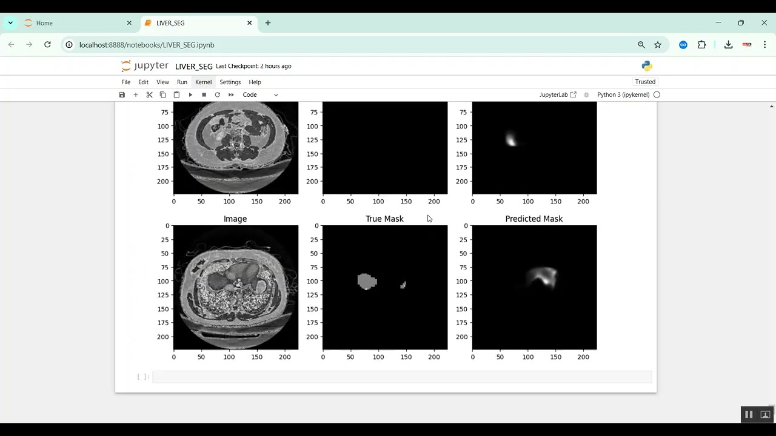Click Last Checkpoint: 2 hours ago text
776x436 pixels.
point(253,66)
